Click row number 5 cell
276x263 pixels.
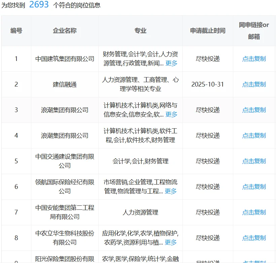point(16,161)
